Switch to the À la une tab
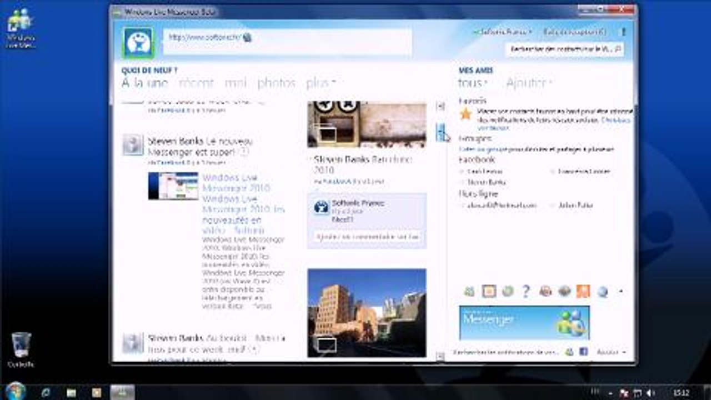The width and height of the screenshot is (711, 400). click(144, 83)
